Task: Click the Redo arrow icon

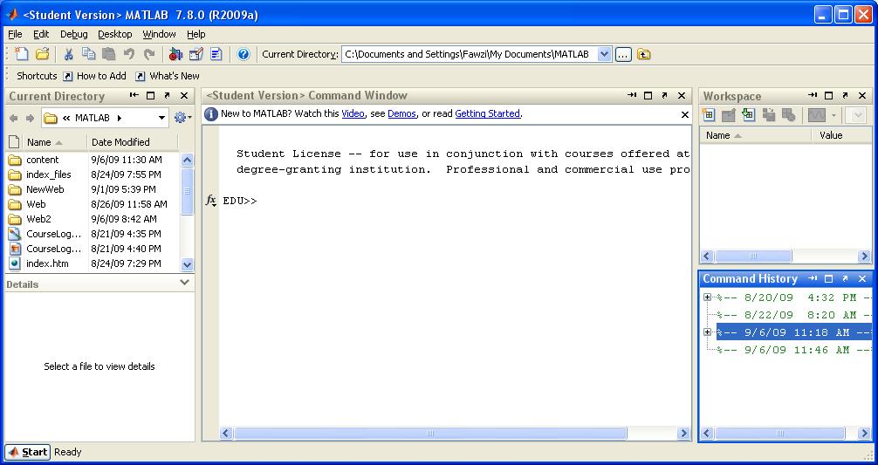Action: click(x=149, y=54)
